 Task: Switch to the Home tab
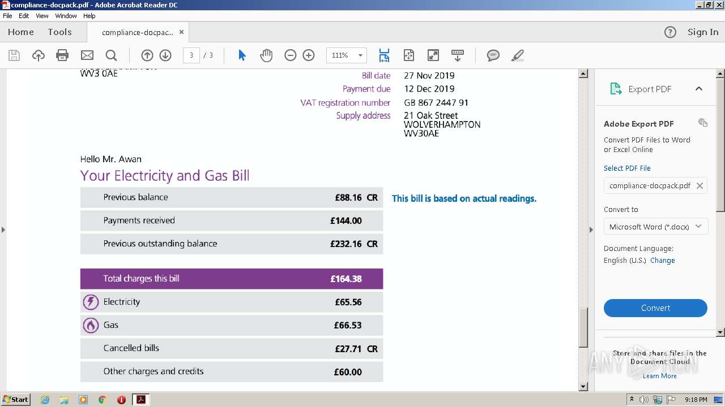(x=21, y=32)
